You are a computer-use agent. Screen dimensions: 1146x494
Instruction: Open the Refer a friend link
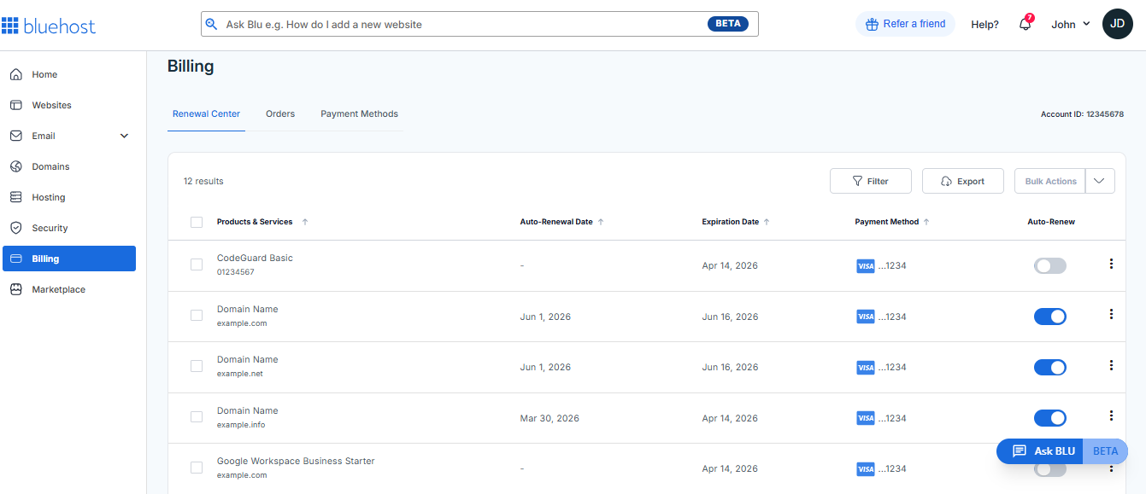click(x=905, y=24)
